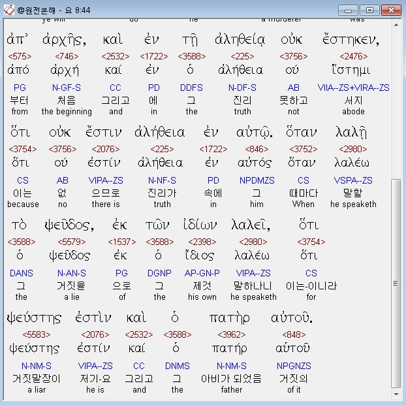Click the parsing code AP-GN-P
Viewport: 406px width, 405px height.
click(x=202, y=273)
